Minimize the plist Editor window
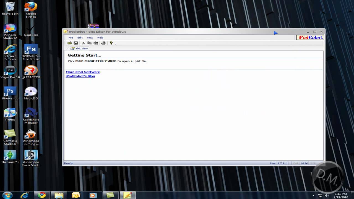 (x=308, y=32)
